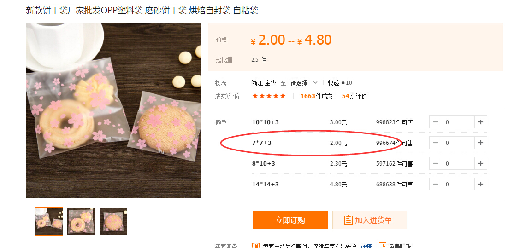Open the 详情 details link
The width and height of the screenshot is (508, 248).
point(366,246)
